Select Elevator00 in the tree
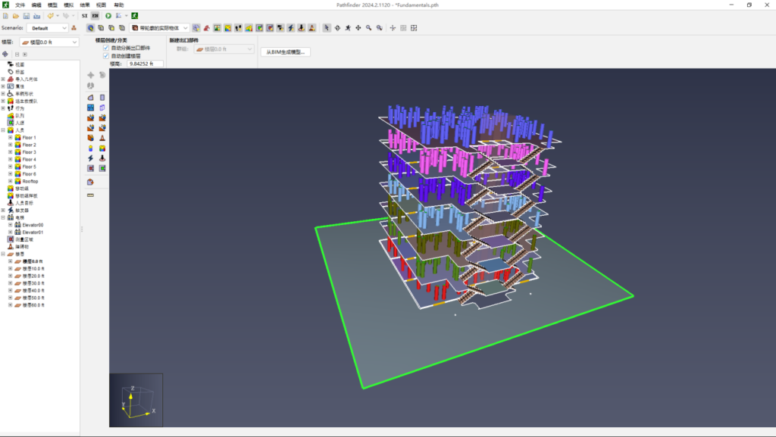The height and width of the screenshot is (437, 776). coord(33,225)
